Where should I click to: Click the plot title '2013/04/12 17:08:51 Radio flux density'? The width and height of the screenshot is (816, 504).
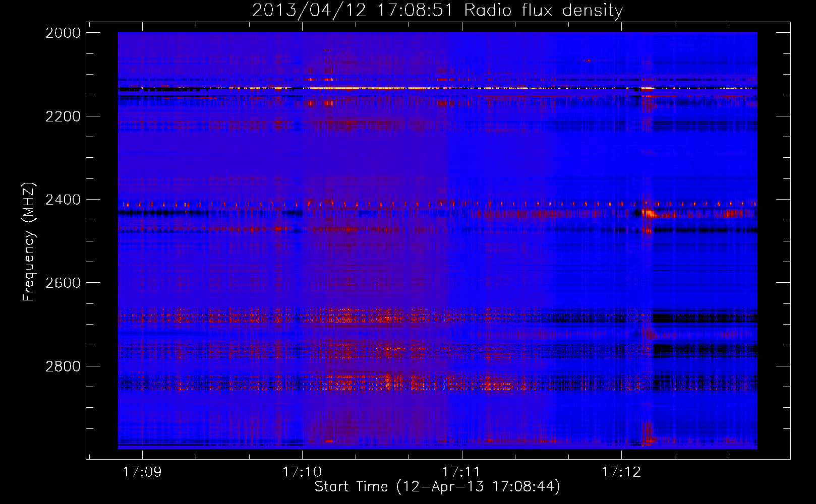pos(437,11)
